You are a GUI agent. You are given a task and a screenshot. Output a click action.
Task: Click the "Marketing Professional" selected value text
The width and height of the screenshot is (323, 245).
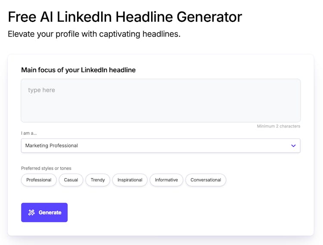[52, 146]
